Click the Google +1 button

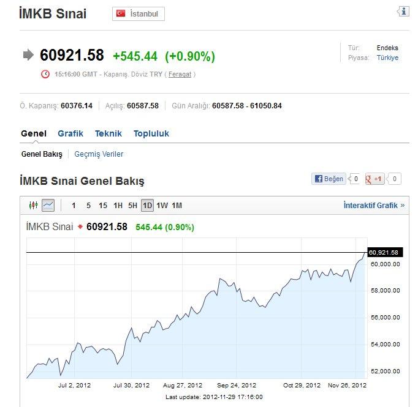(374, 179)
